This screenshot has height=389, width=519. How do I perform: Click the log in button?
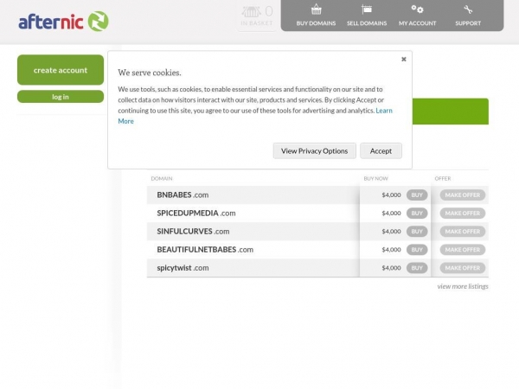(x=61, y=97)
